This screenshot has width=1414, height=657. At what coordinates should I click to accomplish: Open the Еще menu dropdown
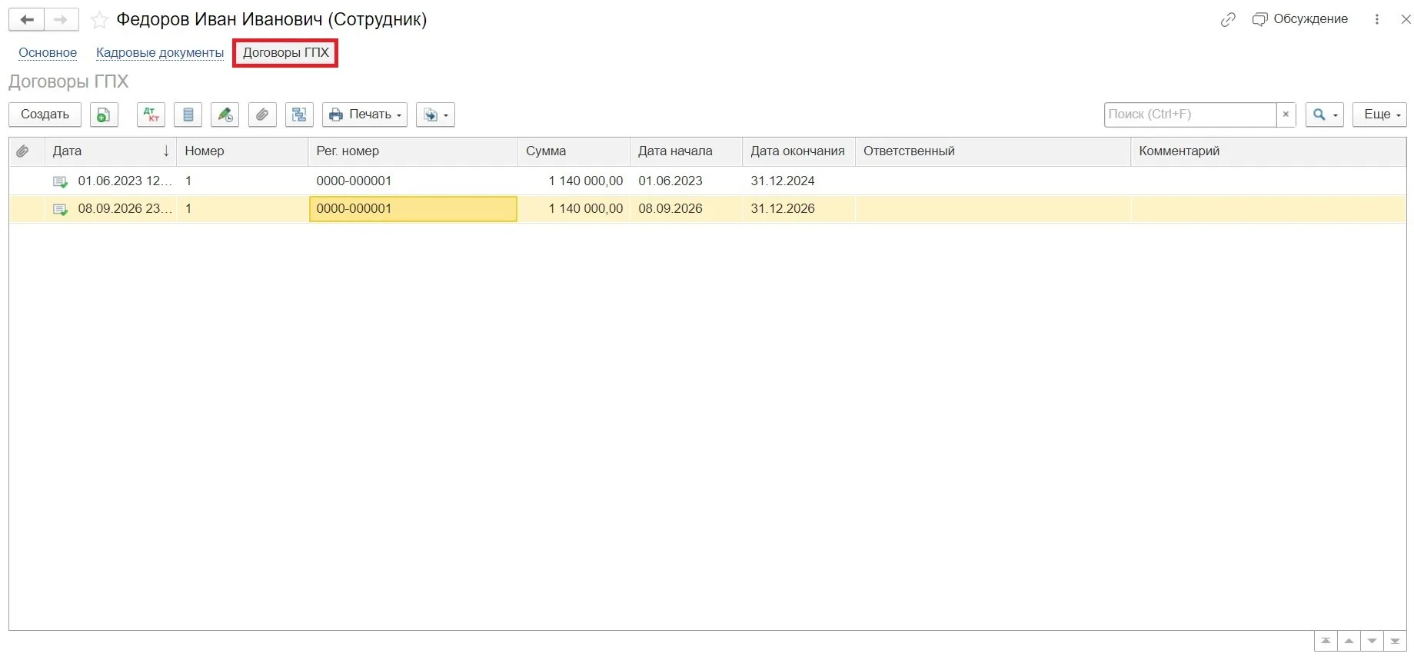tap(1379, 114)
